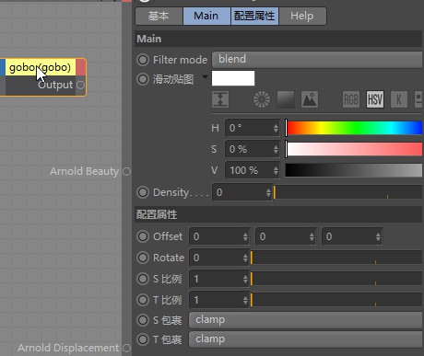The image size is (424, 356).
Task: Click the white 滑动贴图 color swatch
Action: [233, 78]
